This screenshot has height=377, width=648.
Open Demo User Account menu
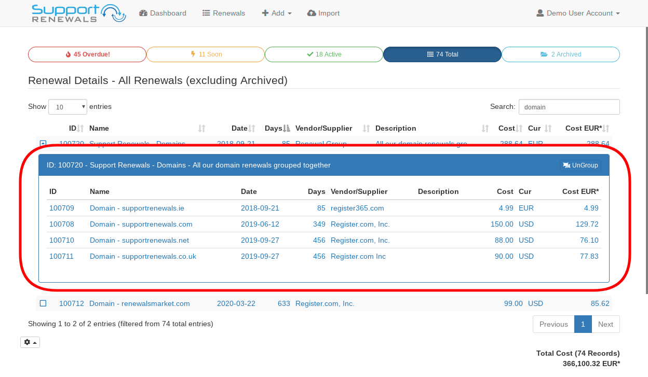coord(578,13)
